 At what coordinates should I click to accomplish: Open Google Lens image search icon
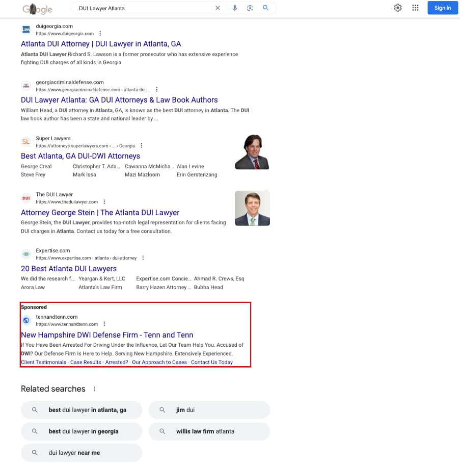point(250,8)
